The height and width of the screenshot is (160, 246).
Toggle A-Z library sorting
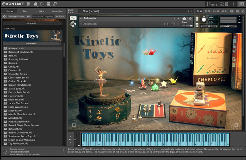coord(29,16)
